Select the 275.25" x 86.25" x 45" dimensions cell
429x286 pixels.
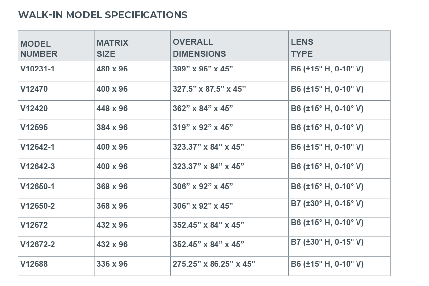coord(214,264)
